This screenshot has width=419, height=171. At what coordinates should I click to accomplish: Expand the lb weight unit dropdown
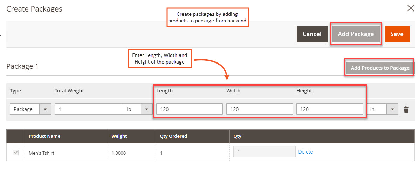click(137, 109)
